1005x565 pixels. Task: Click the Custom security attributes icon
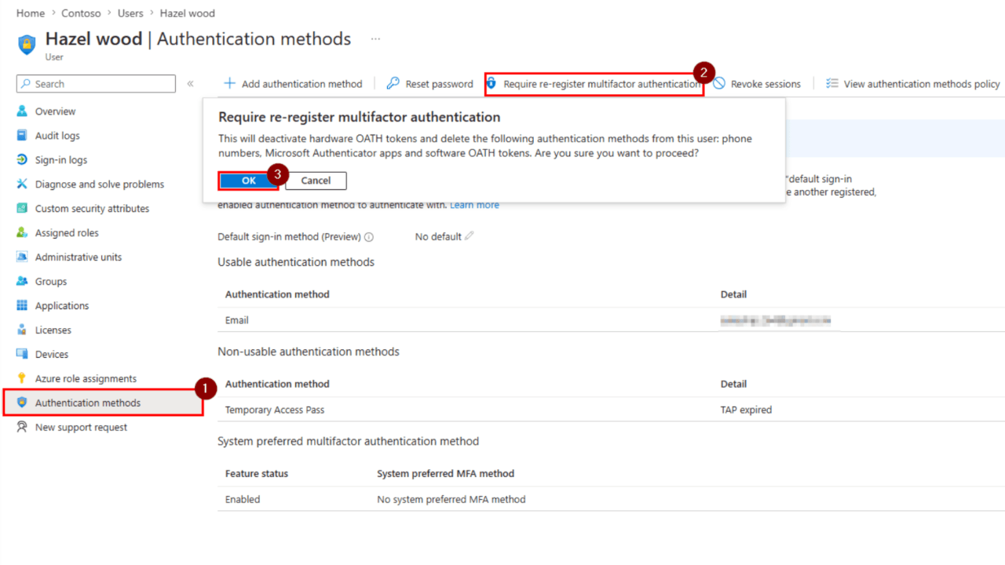click(x=22, y=209)
